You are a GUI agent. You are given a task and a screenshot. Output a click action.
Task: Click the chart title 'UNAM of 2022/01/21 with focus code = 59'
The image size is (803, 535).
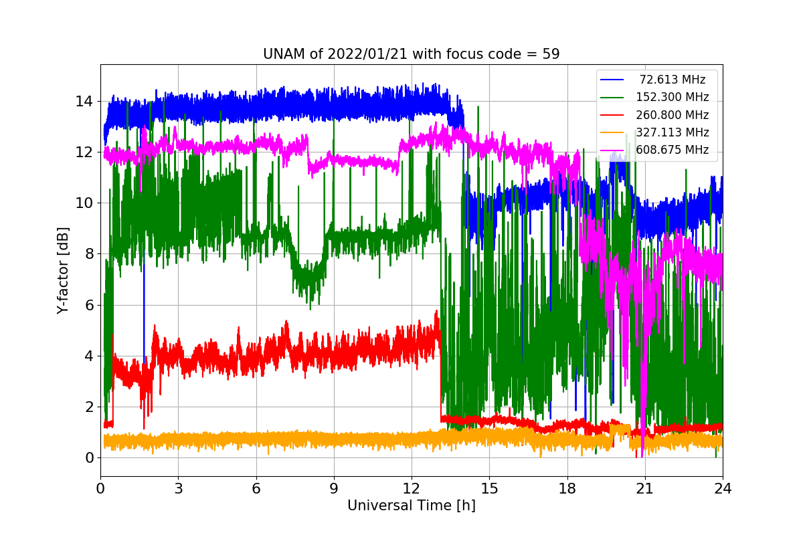pyautogui.click(x=412, y=54)
